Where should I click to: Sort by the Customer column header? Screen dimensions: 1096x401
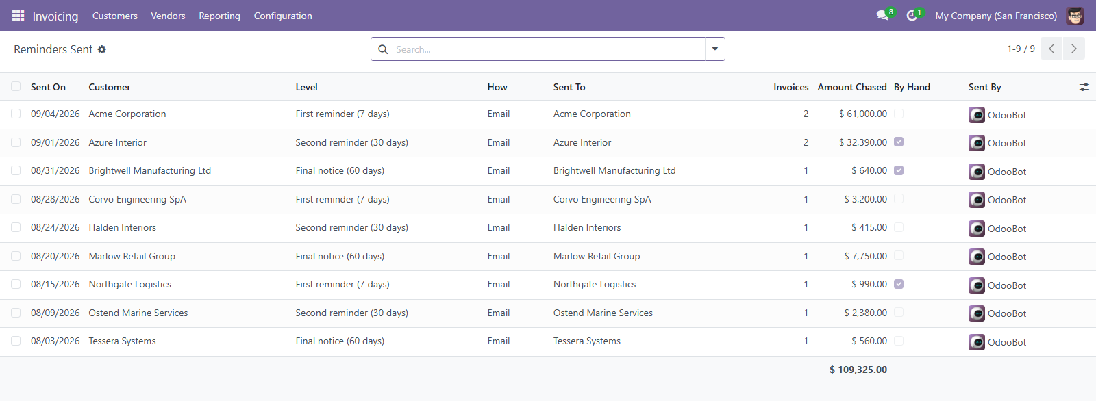point(110,87)
